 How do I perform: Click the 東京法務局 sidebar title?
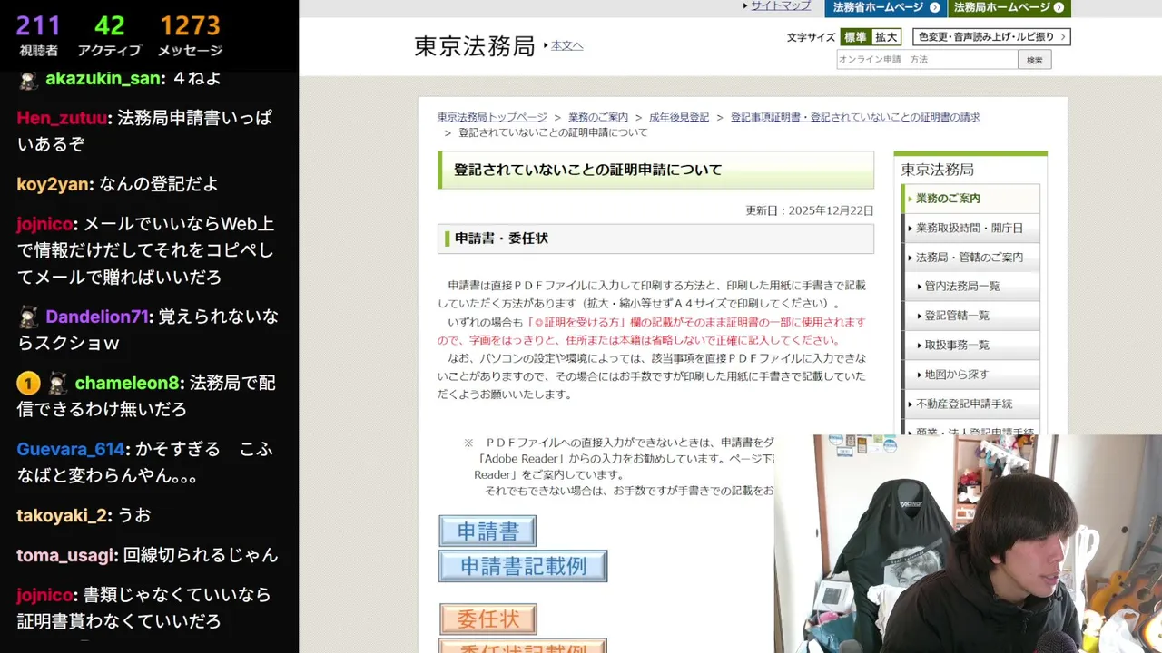[x=937, y=170]
